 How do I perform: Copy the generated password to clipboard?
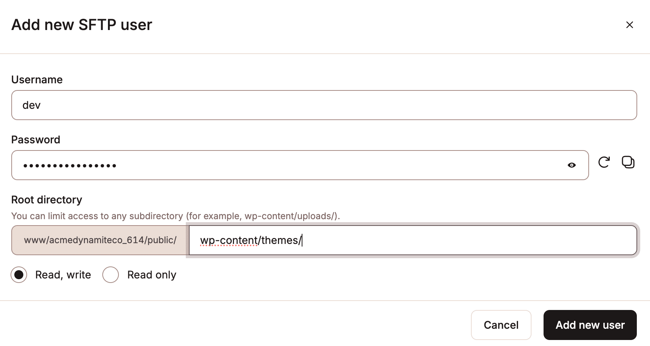[628, 162]
